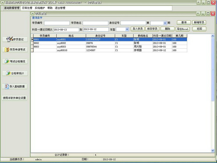Click scroll down arrow of table scrollbar
The height and width of the screenshot is (163, 217).
click(x=213, y=151)
